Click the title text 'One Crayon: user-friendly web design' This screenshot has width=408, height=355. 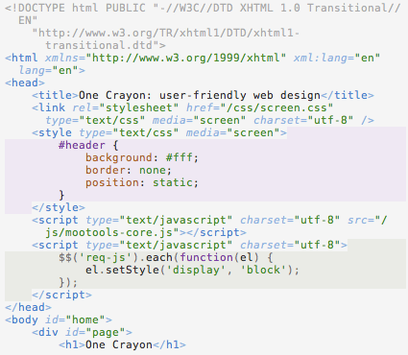tap(200, 95)
